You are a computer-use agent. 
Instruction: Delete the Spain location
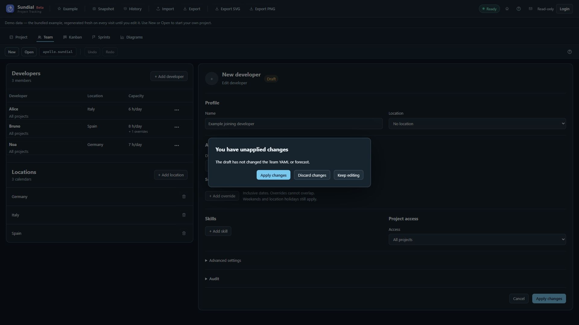(x=184, y=233)
